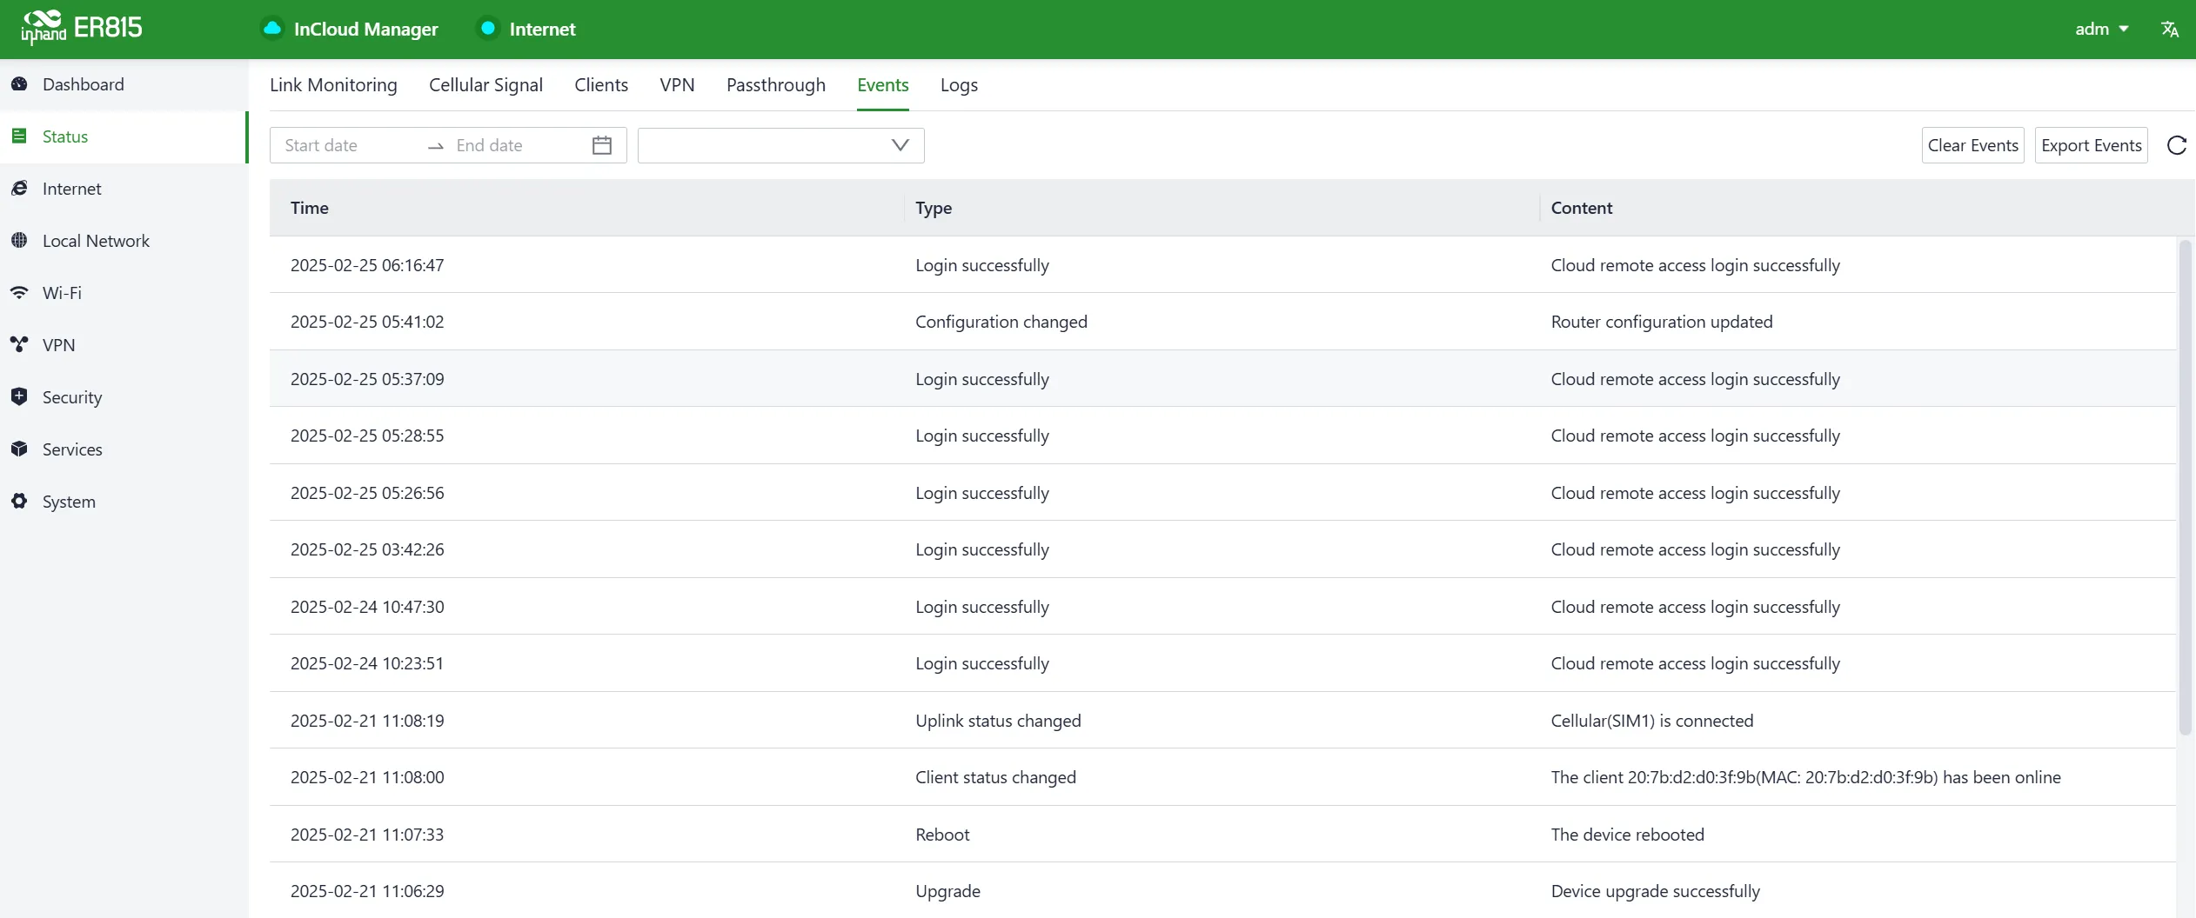The width and height of the screenshot is (2196, 918).
Task: Click the Start date input field
Action: point(352,145)
